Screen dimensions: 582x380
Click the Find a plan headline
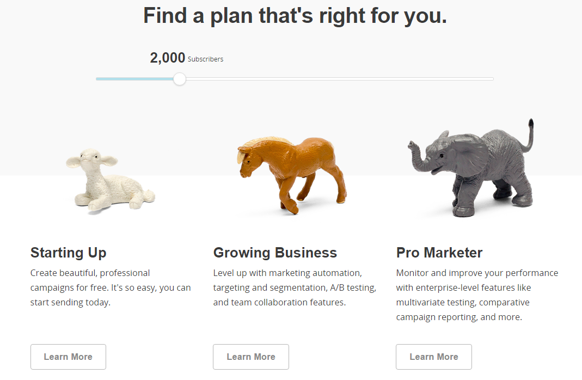point(295,16)
